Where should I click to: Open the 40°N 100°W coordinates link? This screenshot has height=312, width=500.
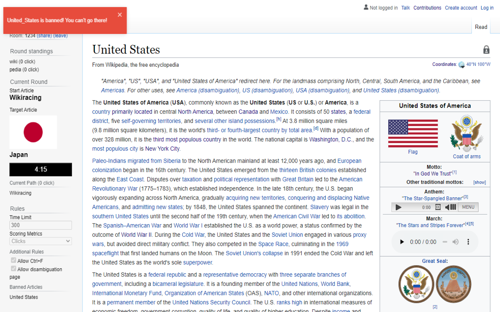[x=478, y=65]
